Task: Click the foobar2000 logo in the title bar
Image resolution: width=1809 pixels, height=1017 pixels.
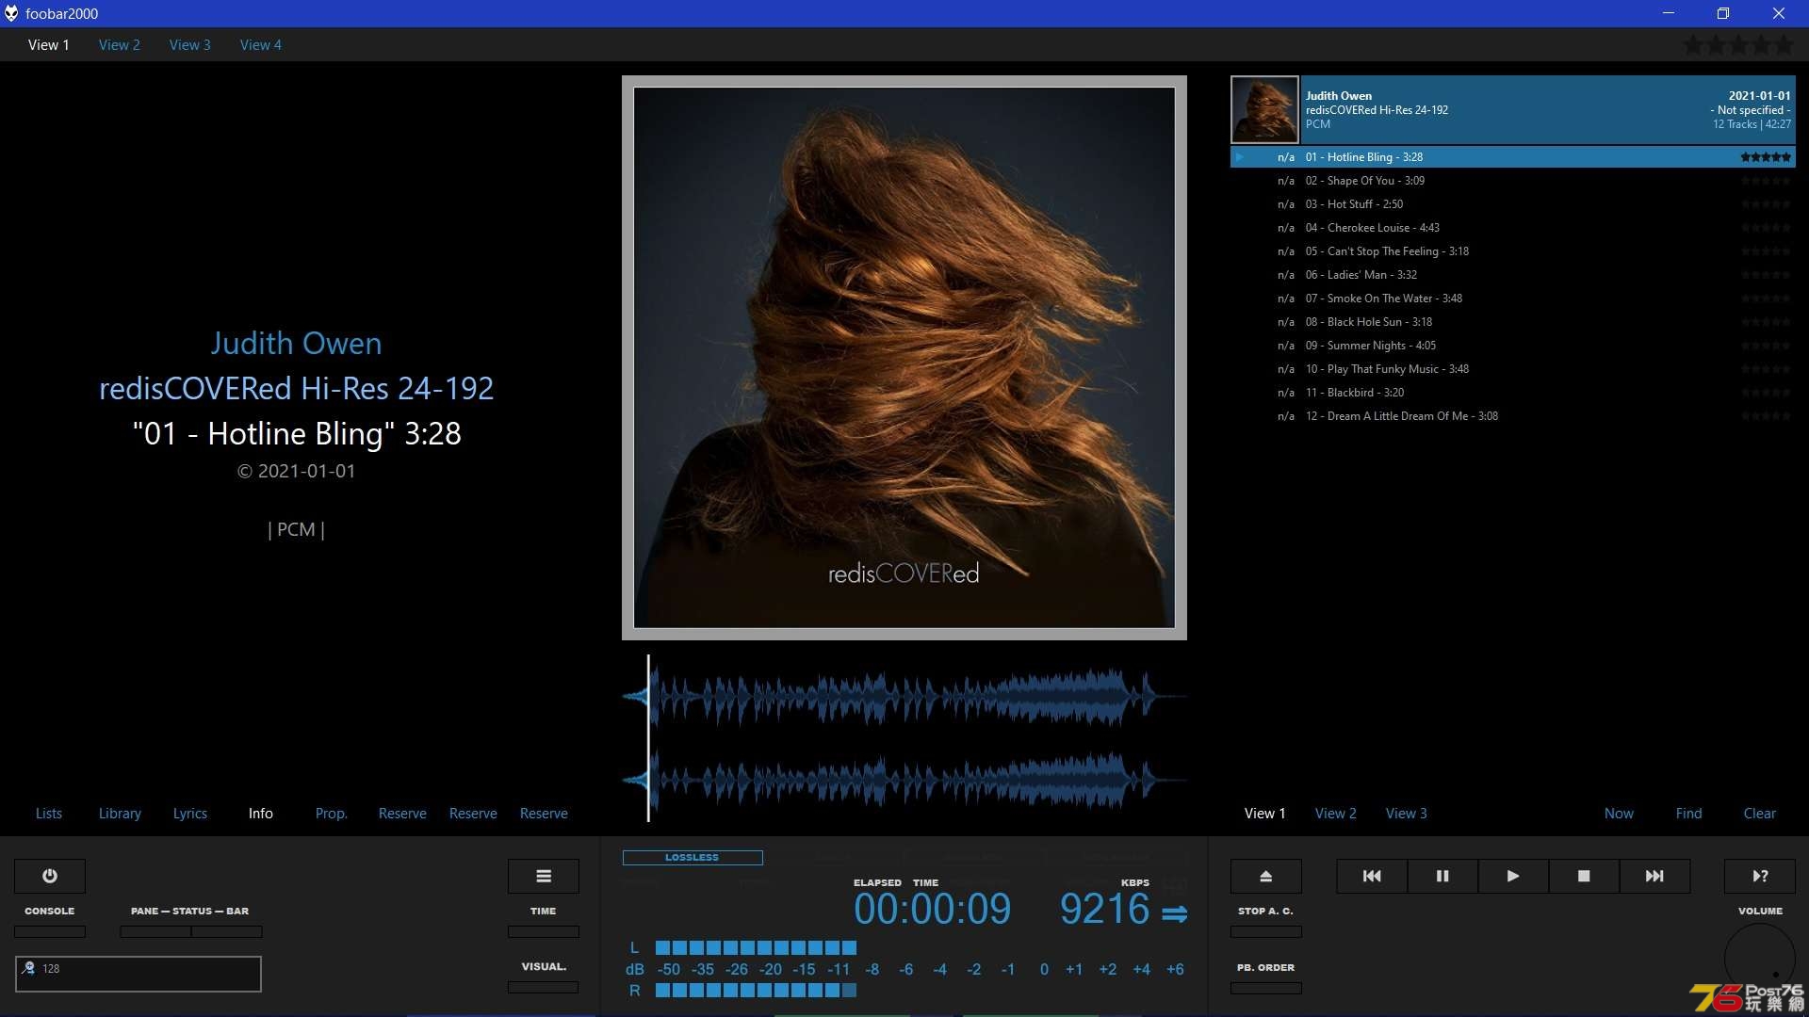Action: tap(11, 13)
